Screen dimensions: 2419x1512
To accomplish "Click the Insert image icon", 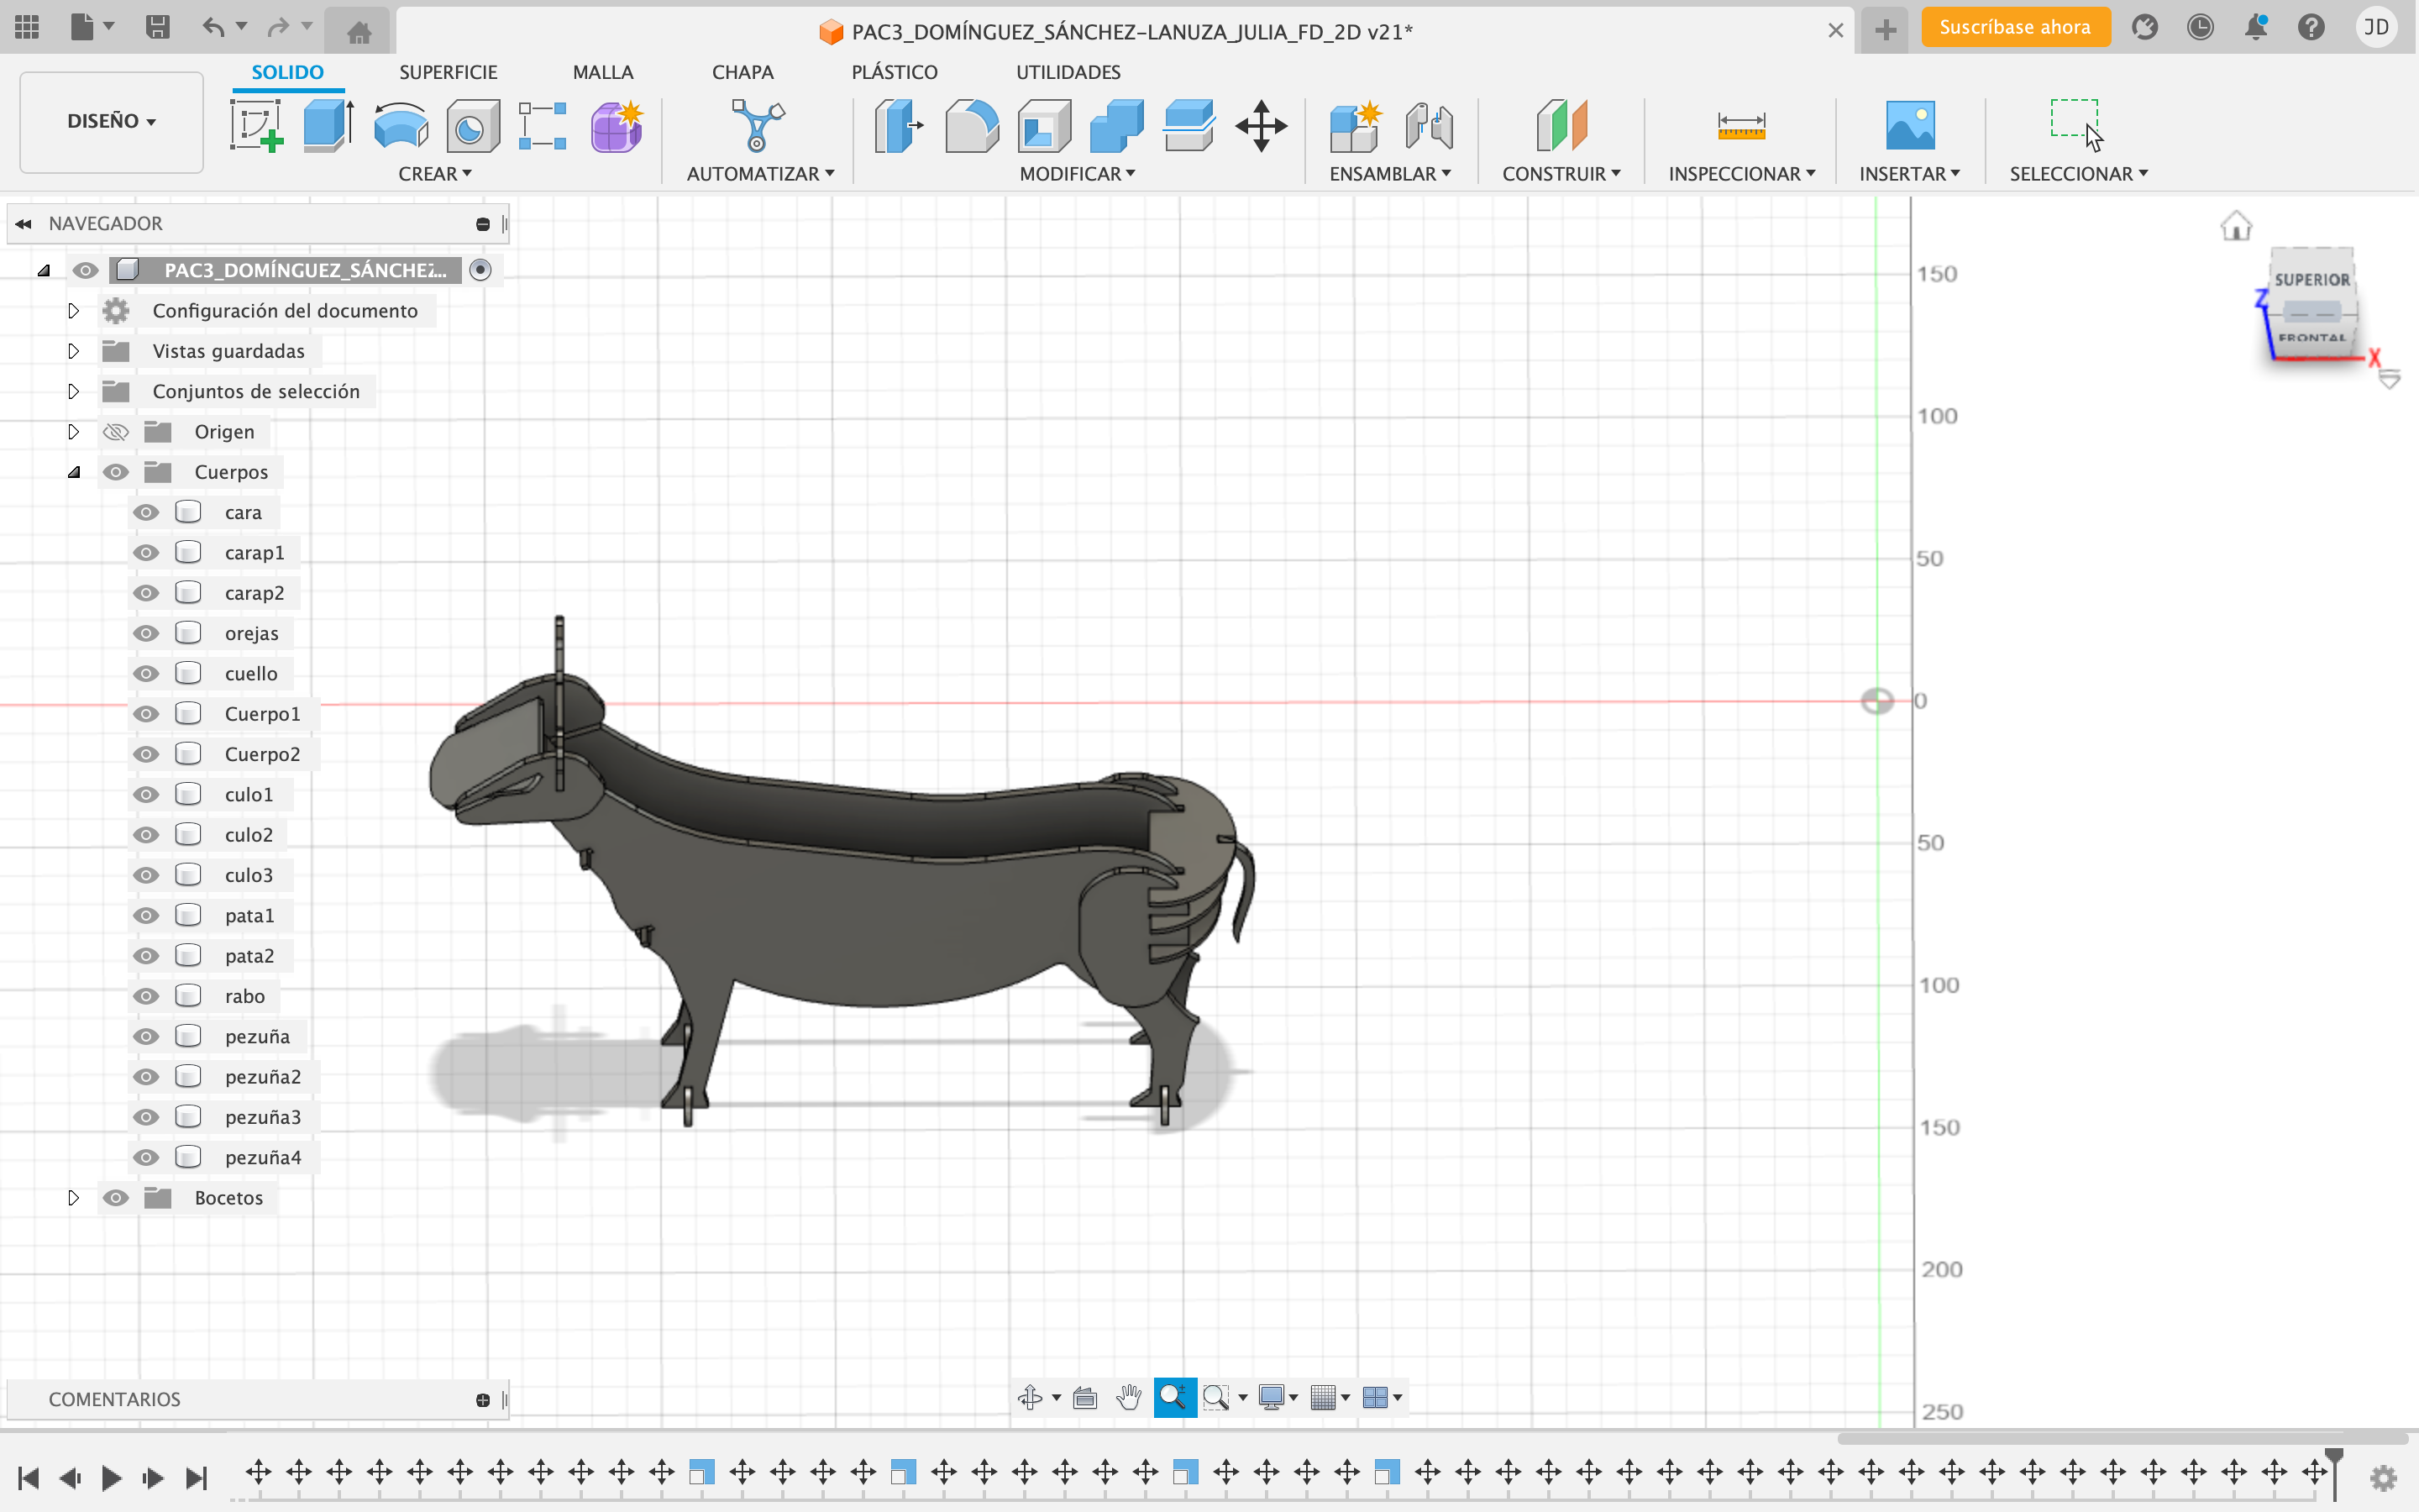I will tap(1909, 126).
